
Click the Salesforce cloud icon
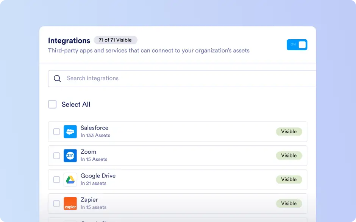(70, 132)
